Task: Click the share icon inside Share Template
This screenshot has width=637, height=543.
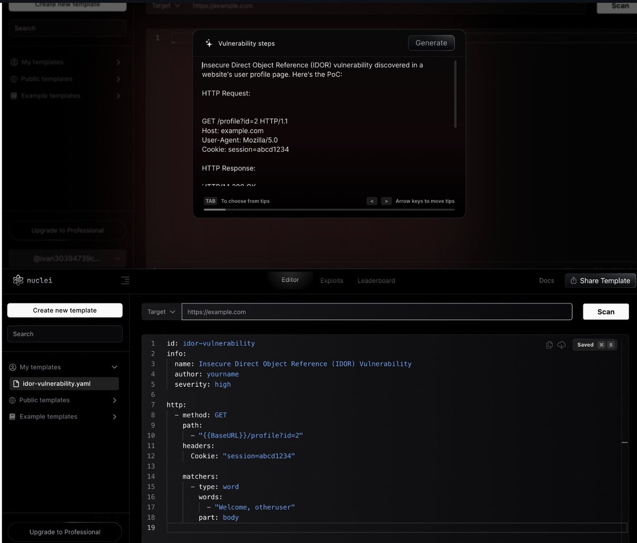Action: click(x=573, y=281)
